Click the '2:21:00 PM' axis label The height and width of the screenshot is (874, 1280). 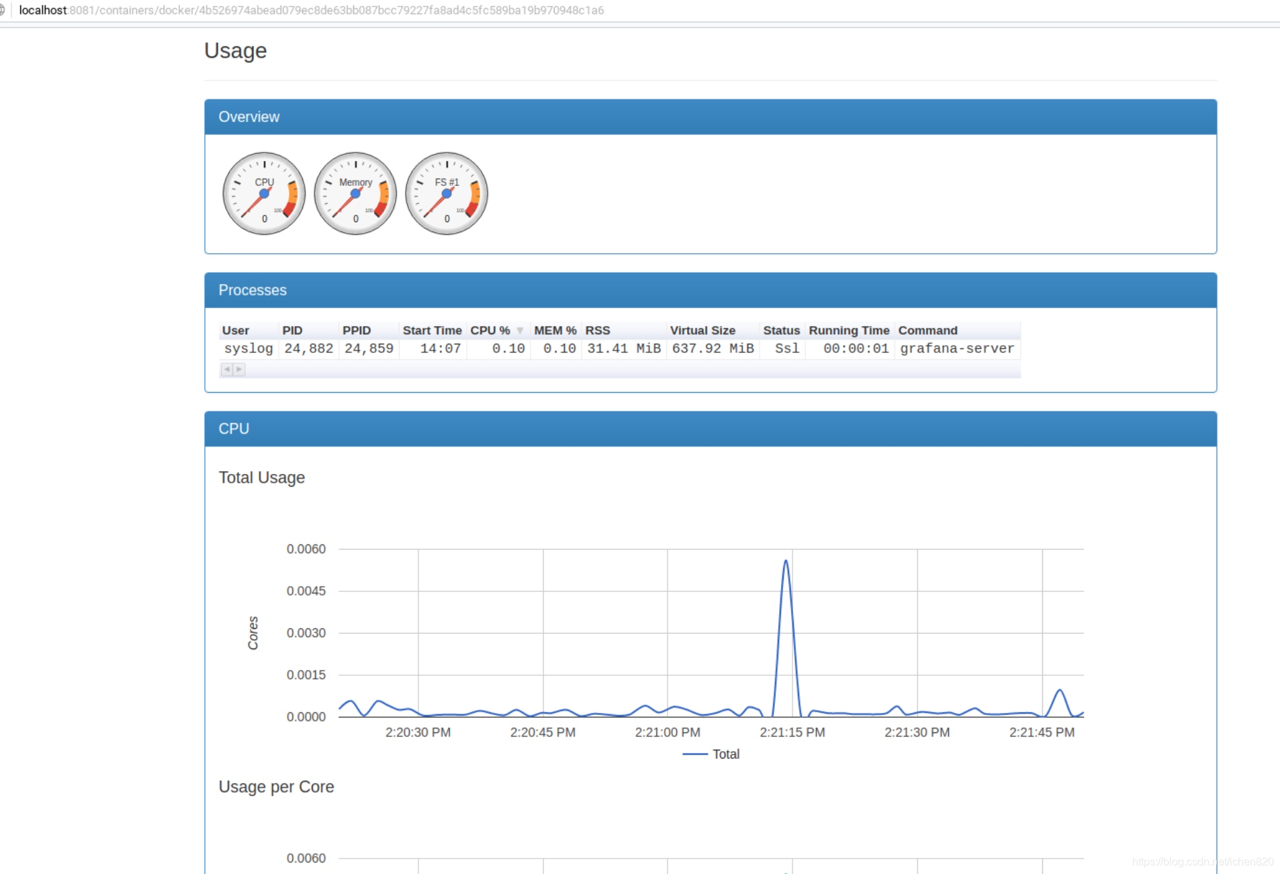click(x=668, y=732)
